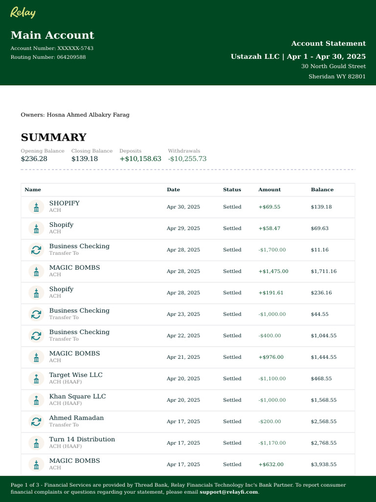Select the Routing Number 064209588 text
376x502 pixels.
(x=48, y=57)
